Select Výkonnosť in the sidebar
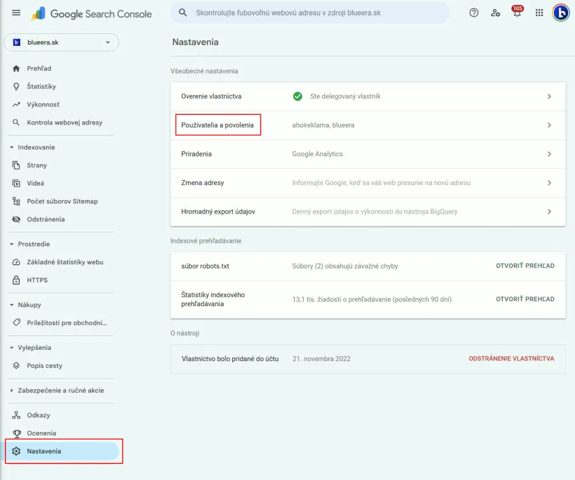 pyautogui.click(x=43, y=104)
